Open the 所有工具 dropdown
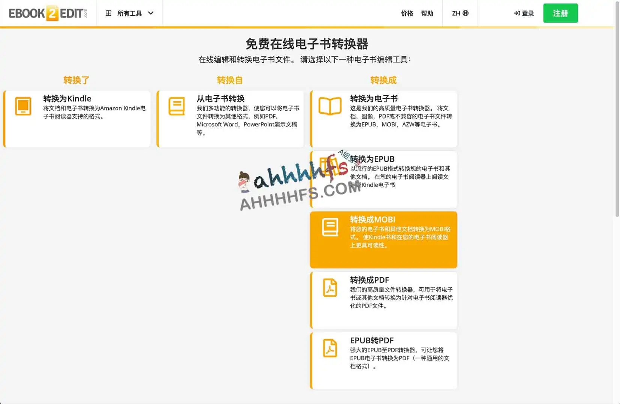 (x=130, y=13)
